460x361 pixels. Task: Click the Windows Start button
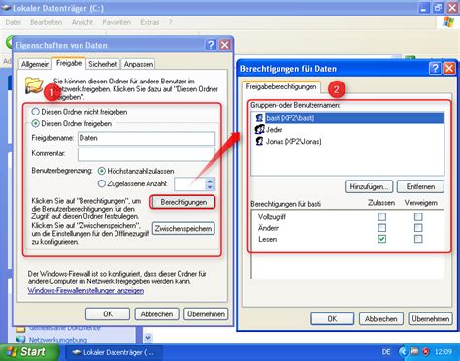point(29,352)
